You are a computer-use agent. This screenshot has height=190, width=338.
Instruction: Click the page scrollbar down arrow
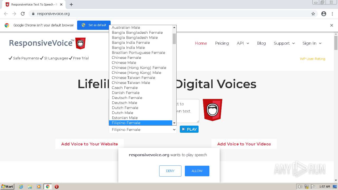tap(336, 180)
